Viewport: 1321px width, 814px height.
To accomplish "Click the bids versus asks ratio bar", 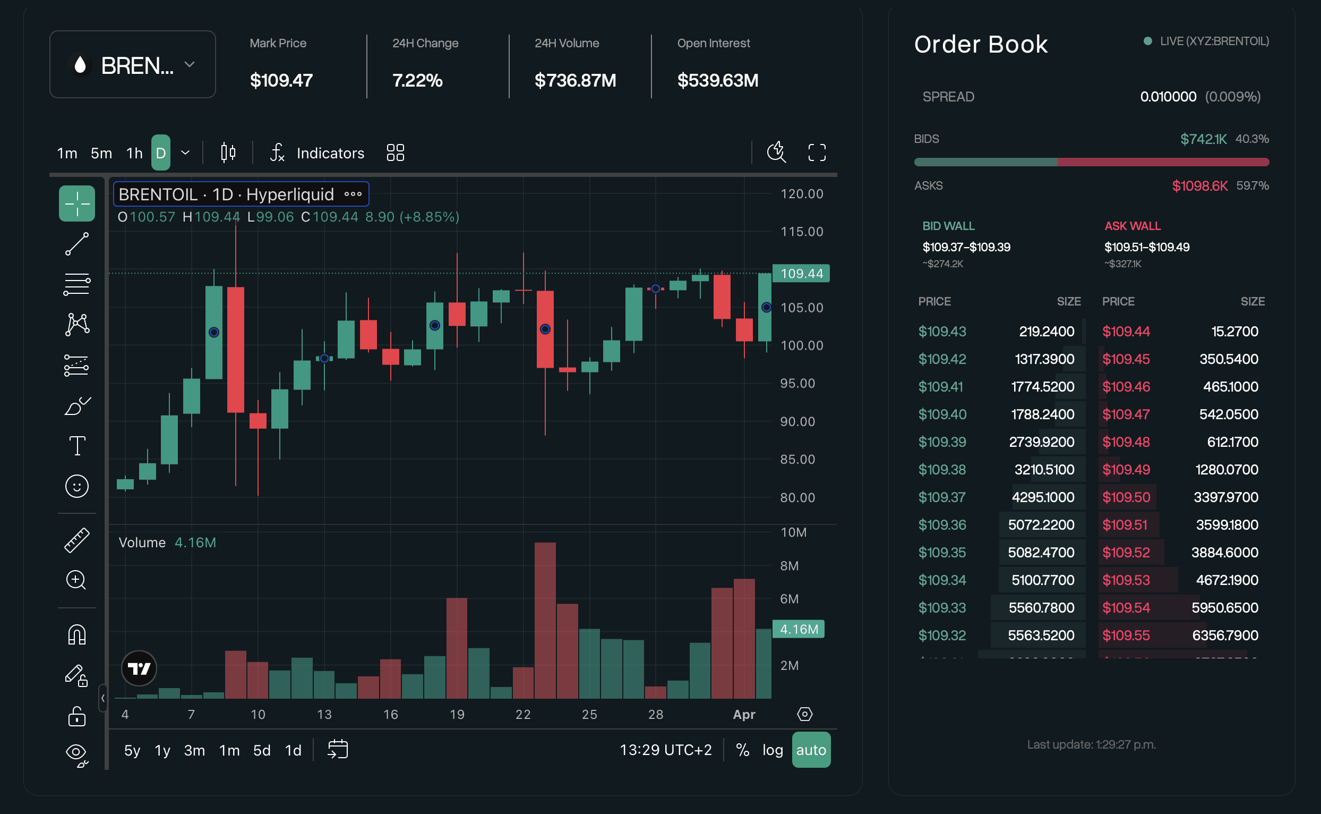I will click(x=1091, y=162).
